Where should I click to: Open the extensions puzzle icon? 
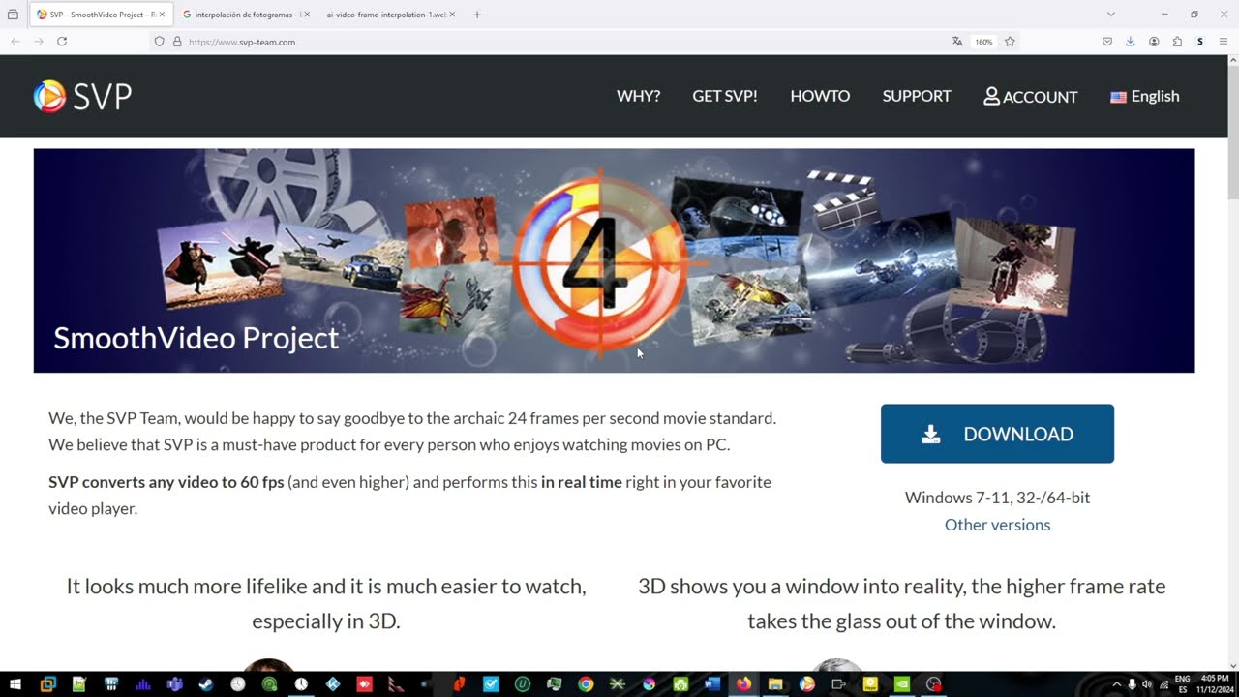(1177, 42)
